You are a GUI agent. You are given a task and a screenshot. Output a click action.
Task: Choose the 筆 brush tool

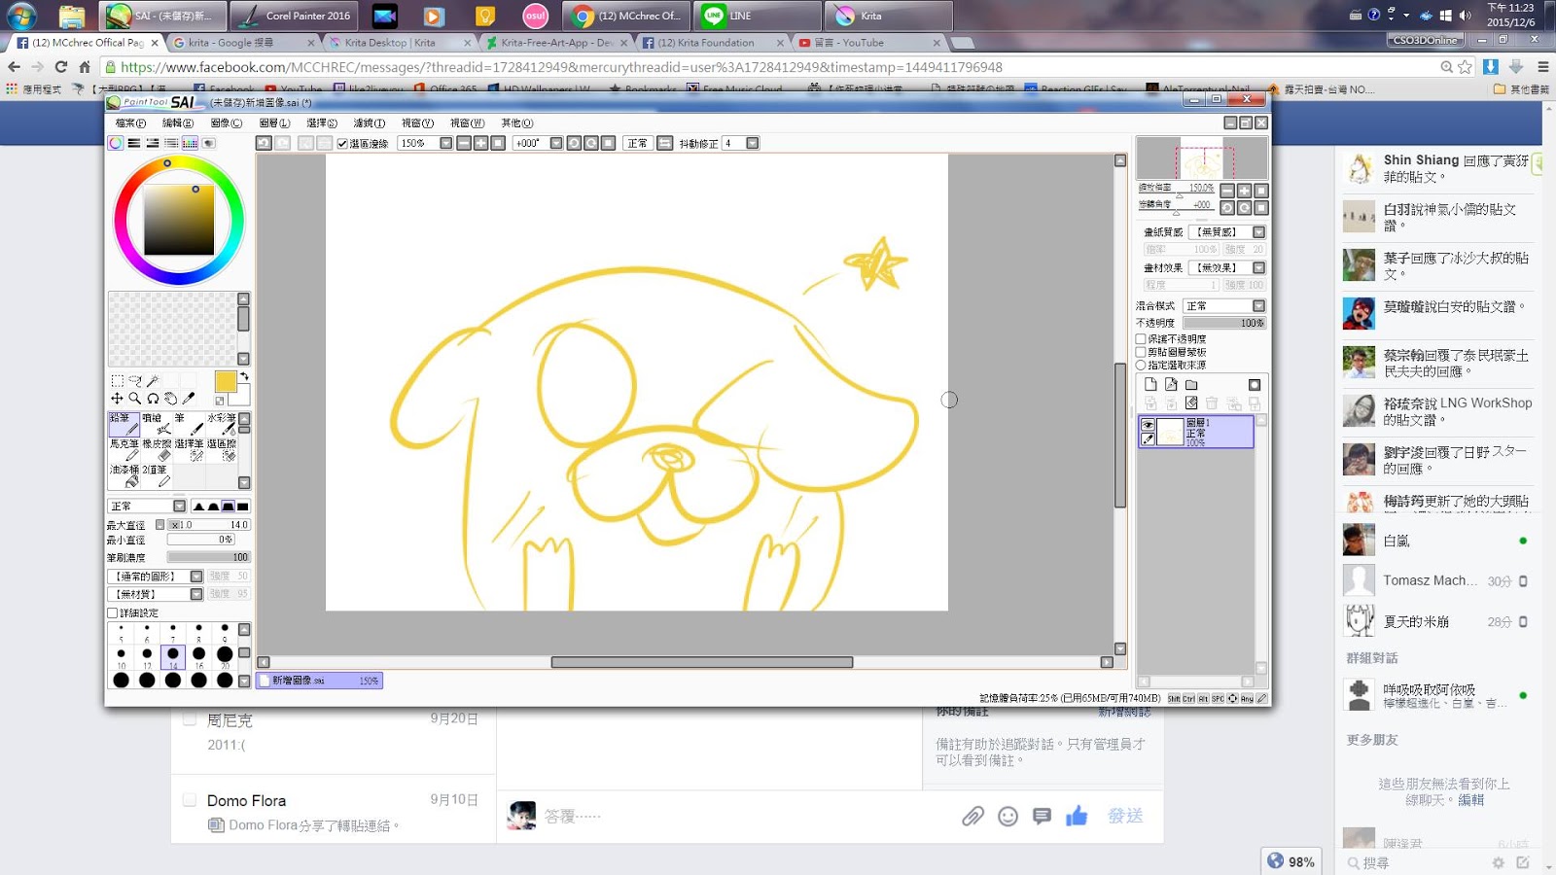[189, 424]
